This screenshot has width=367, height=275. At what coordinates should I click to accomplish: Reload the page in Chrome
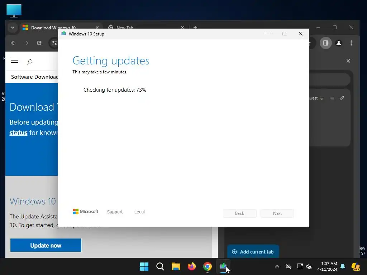tap(39, 43)
